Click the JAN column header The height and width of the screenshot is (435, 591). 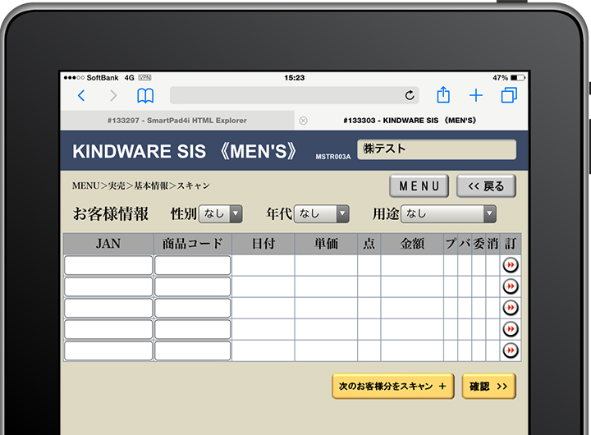108,244
